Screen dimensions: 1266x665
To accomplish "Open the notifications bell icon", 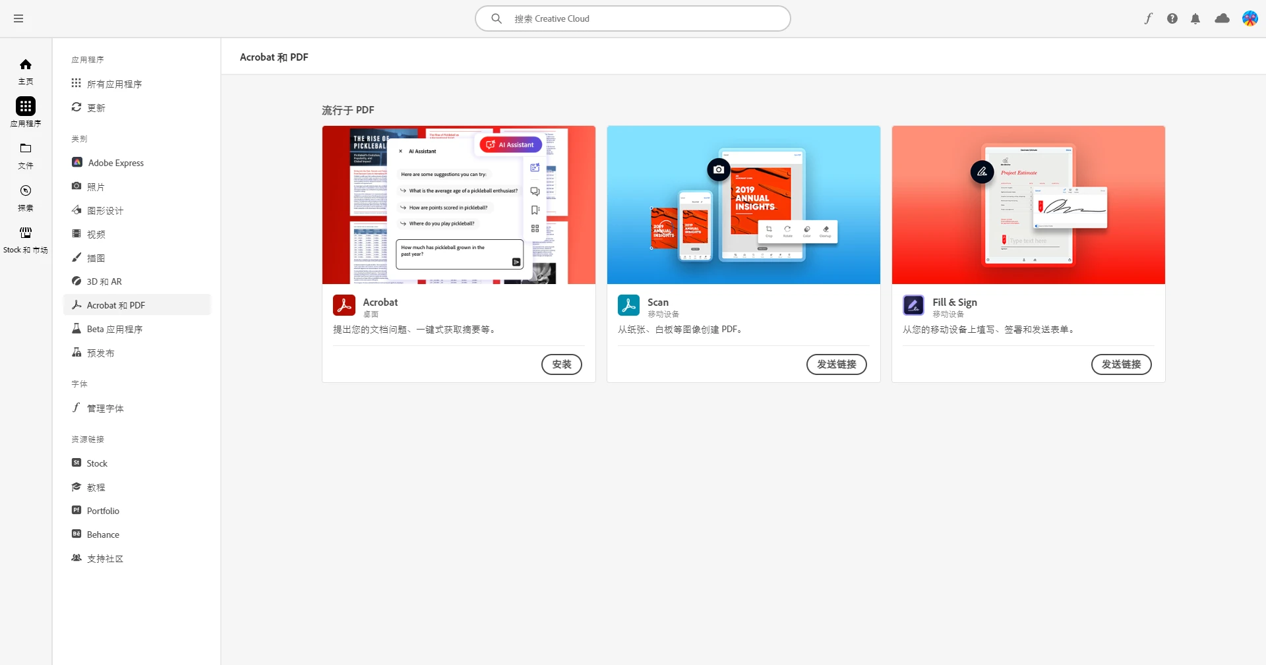I will (1195, 18).
